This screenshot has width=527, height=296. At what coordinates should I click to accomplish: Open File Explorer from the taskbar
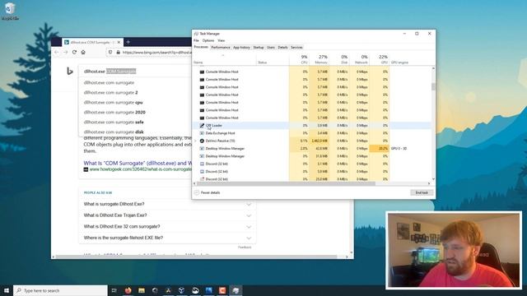coord(142,290)
